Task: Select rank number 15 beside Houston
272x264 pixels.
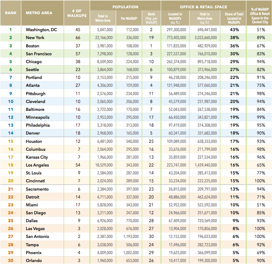Action: tap(11, 141)
